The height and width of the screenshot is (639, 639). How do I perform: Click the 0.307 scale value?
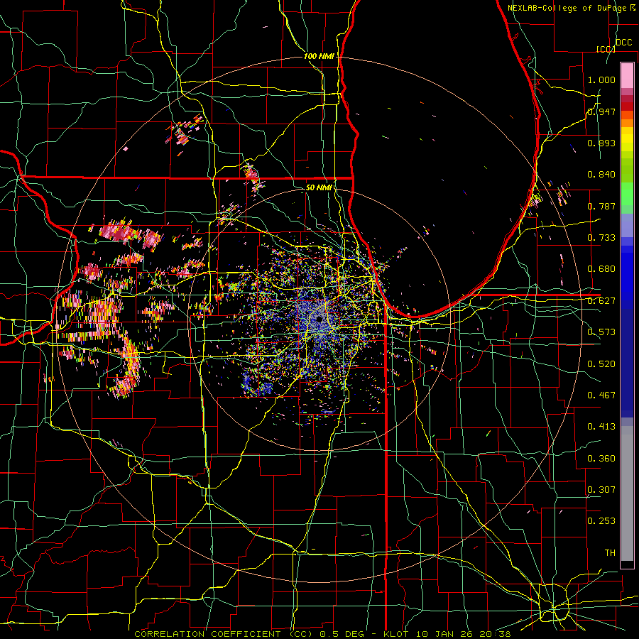(601, 489)
